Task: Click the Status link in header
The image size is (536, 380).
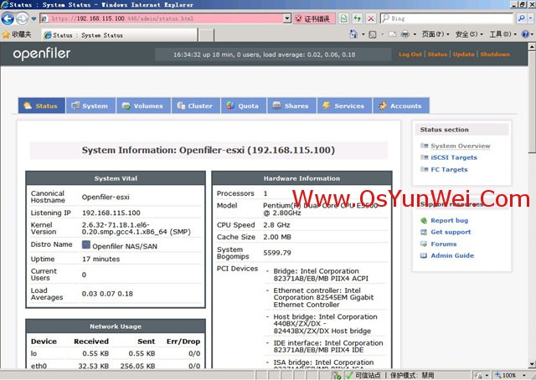Action: (x=437, y=54)
